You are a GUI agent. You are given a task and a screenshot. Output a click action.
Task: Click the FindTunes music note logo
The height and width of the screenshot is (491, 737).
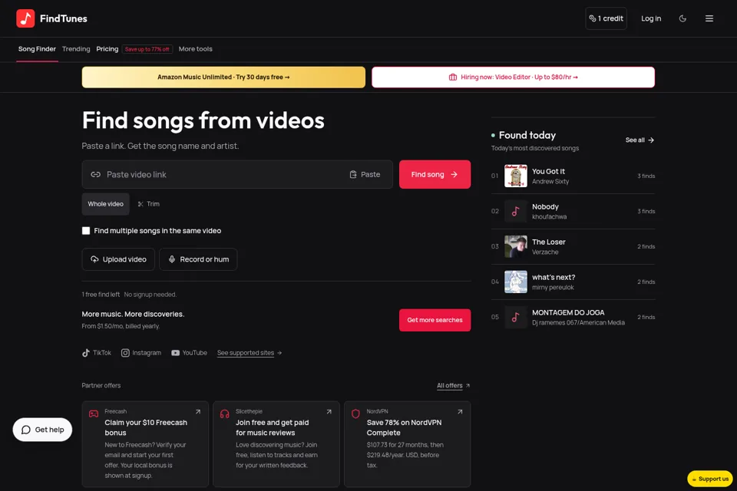coord(25,18)
